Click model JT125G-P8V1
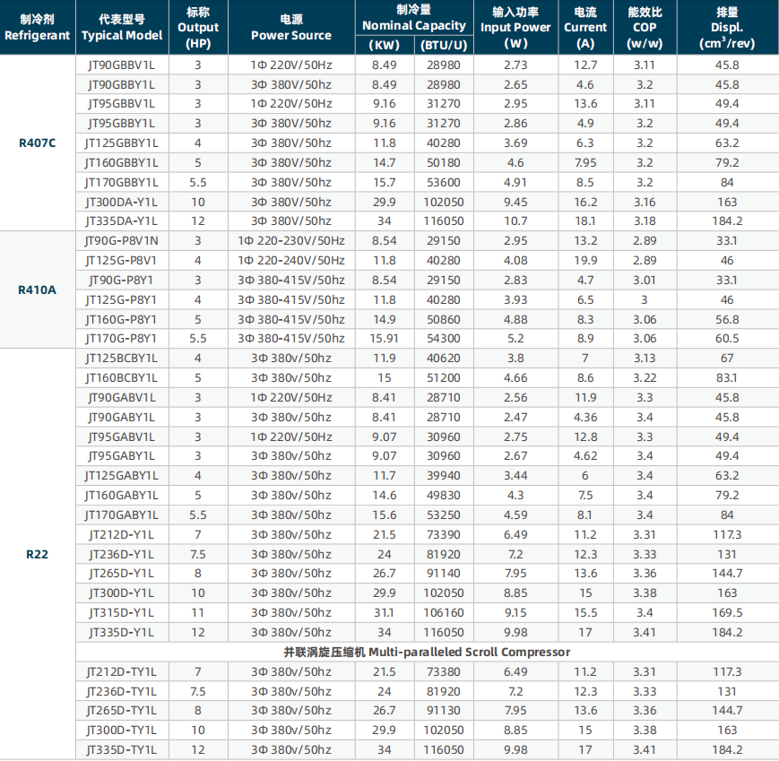Screen dimensions: 779x761 point(122,260)
